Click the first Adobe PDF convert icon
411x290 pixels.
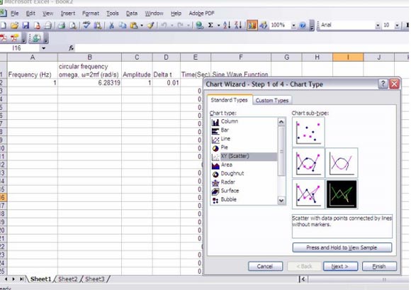tap(4, 38)
